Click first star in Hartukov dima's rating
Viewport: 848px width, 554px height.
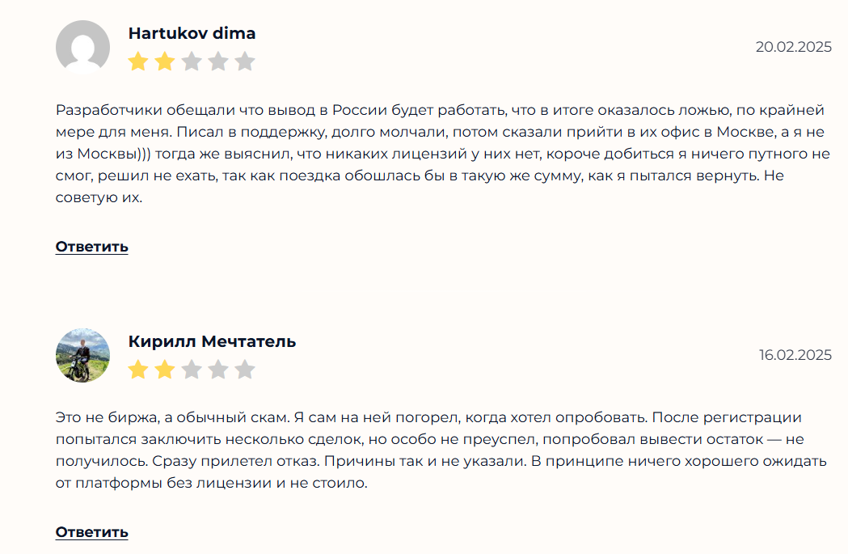pos(138,61)
